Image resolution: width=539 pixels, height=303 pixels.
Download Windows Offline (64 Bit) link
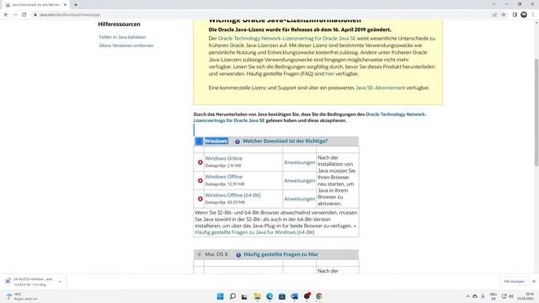point(232,195)
